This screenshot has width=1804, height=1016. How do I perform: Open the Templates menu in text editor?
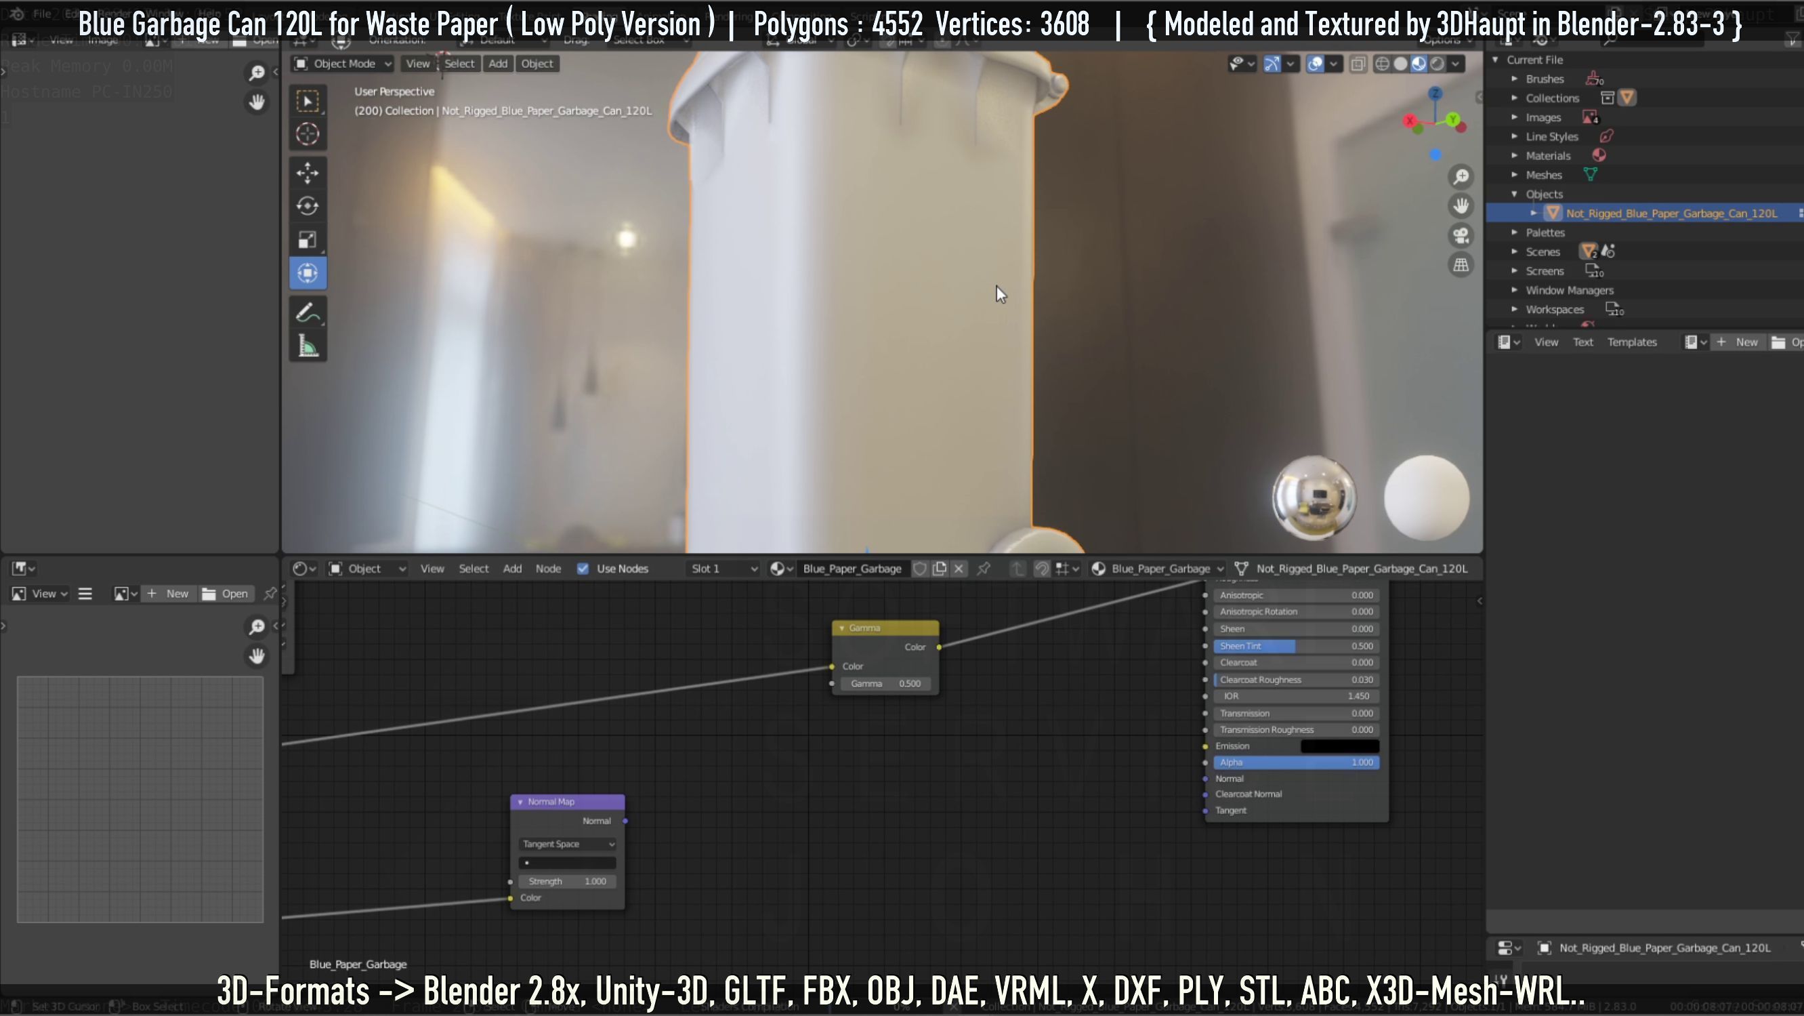pyautogui.click(x=1631, y=342)
